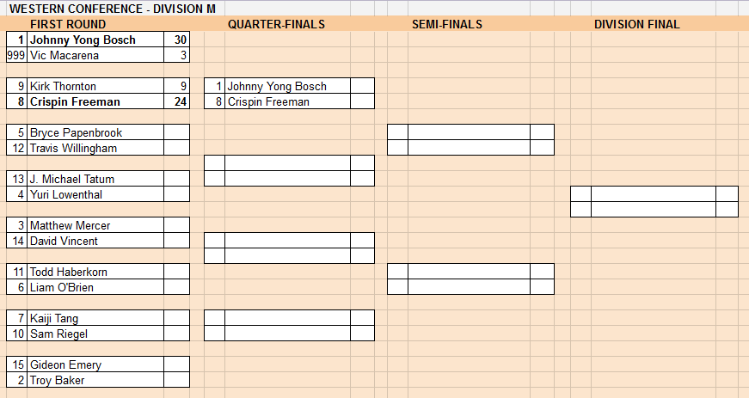Click Crispin Freeman's score of 24
Image resolution: width=749 pixels, height=398 pixels.
pos(177,101)
